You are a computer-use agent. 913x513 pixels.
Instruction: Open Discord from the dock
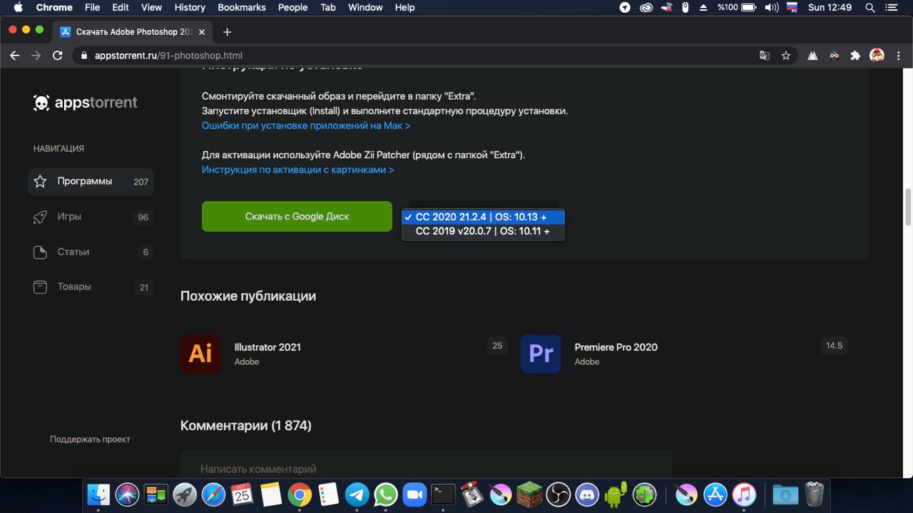point(587,494)
